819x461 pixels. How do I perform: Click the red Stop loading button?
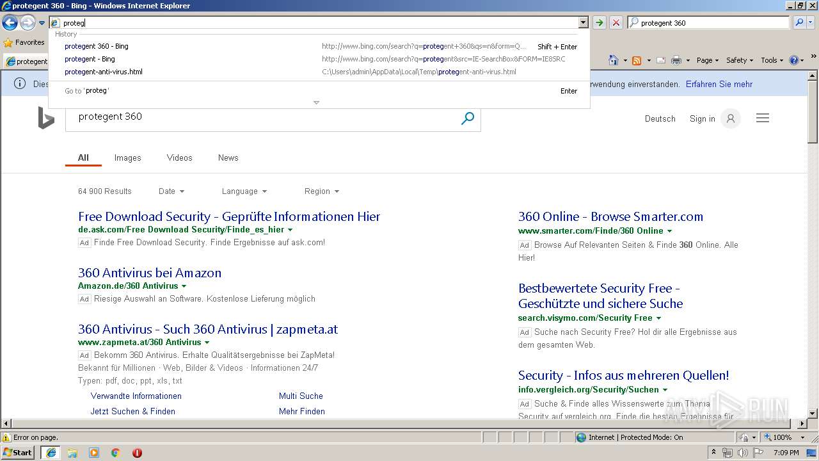click(616, 23)
